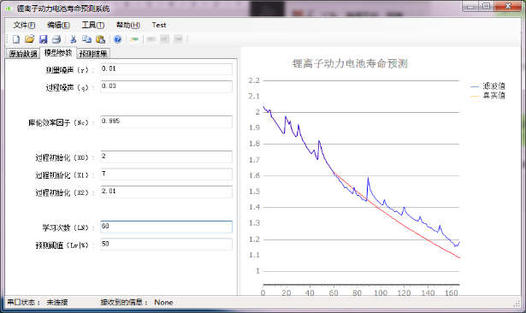Open the 文件(F) menu
Screen dimensions: 526x313
coord(24,25)
